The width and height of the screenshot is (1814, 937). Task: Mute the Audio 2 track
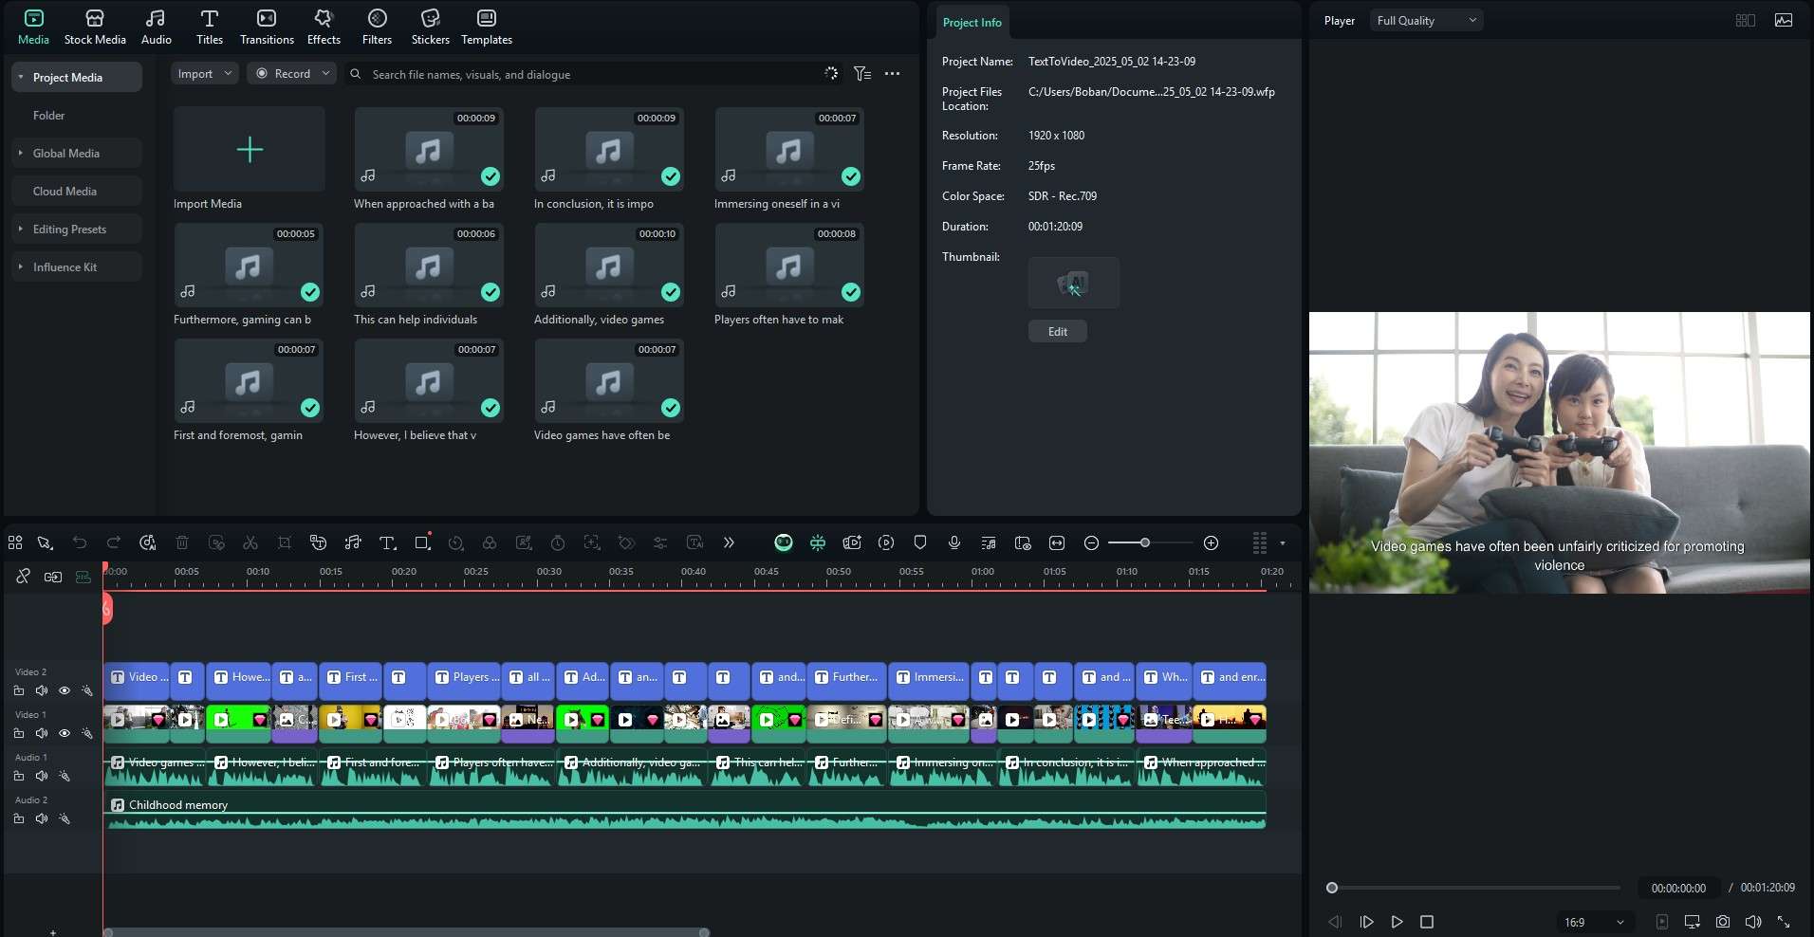(42, 818)
